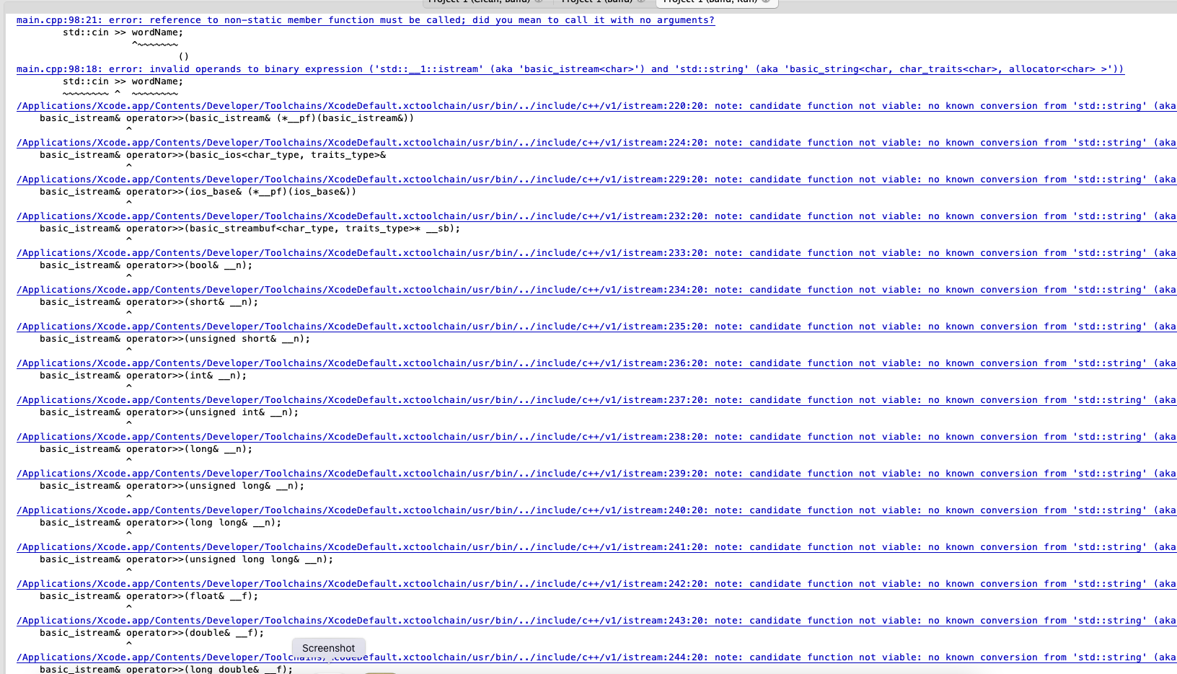Viewport: 1177px width, 674px height.
Task: Select the "operator>>(long double& __f);" code line
Action: point(167,670)
